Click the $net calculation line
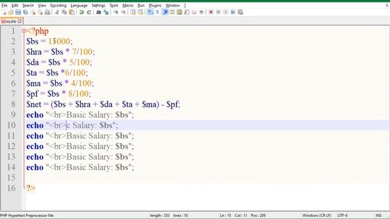Image resolution: width=390 pixels, height=219 pixels. [103, 104]
